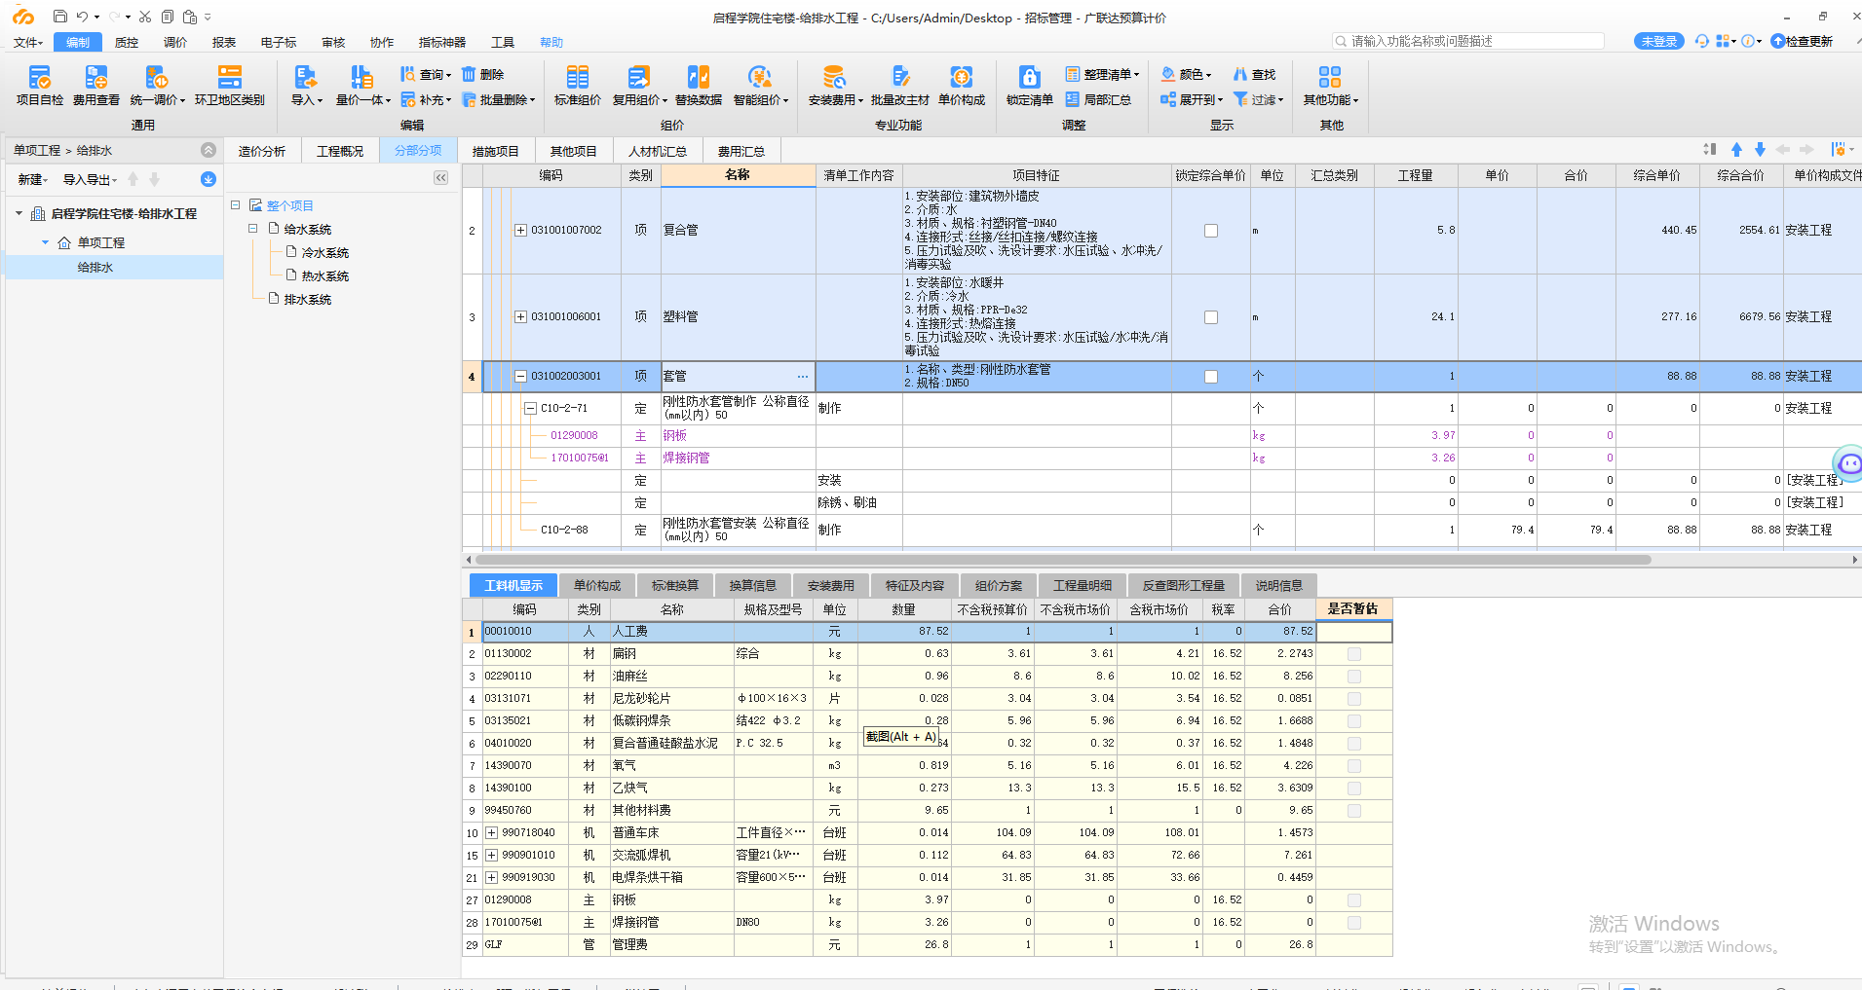Open the 单价构成 ribbon tool
This screenshot has height=990, width=1862.
click(961, 86)
